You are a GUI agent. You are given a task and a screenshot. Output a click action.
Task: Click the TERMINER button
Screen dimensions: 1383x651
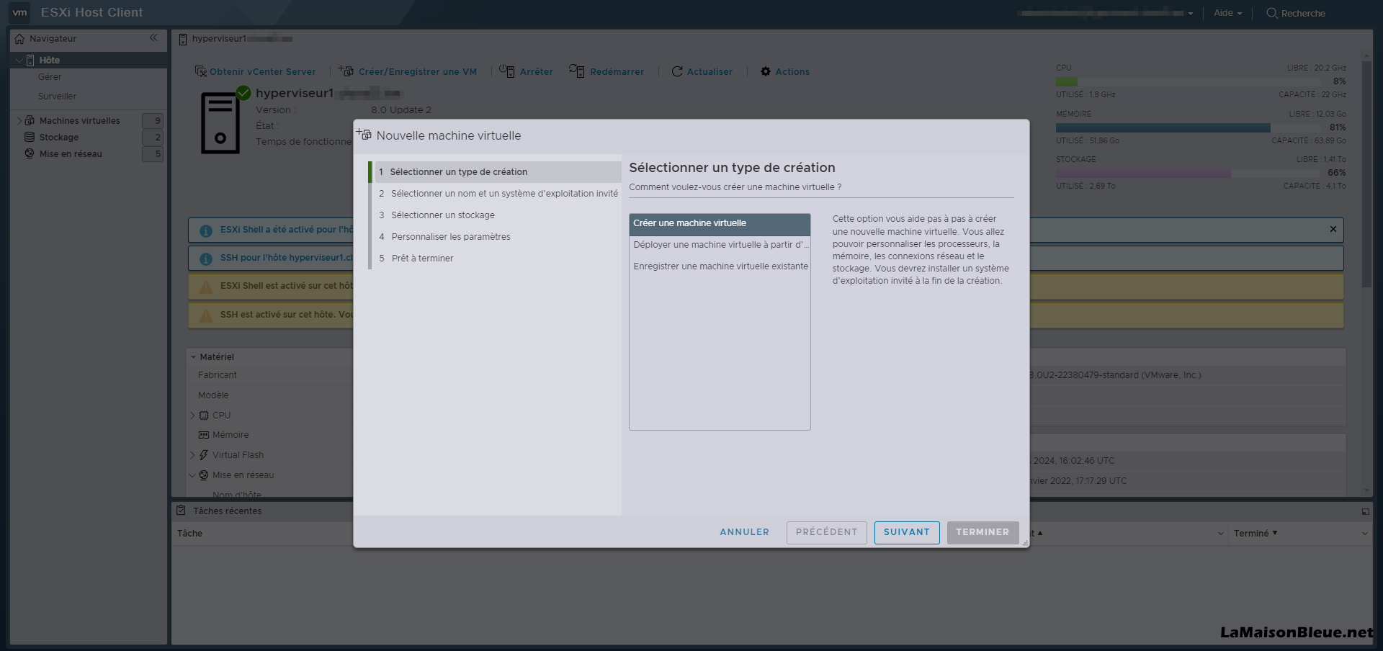(x=983, y=532)
